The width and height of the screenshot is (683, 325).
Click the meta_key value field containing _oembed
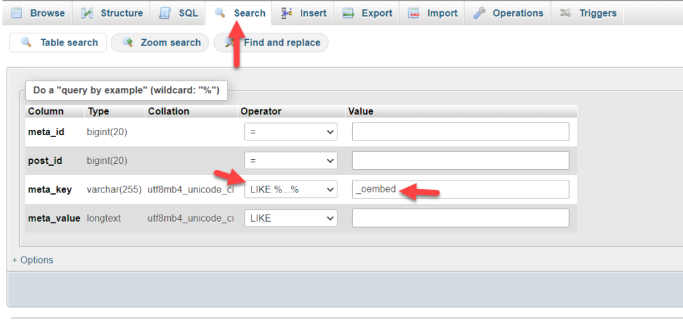[460, 189]
